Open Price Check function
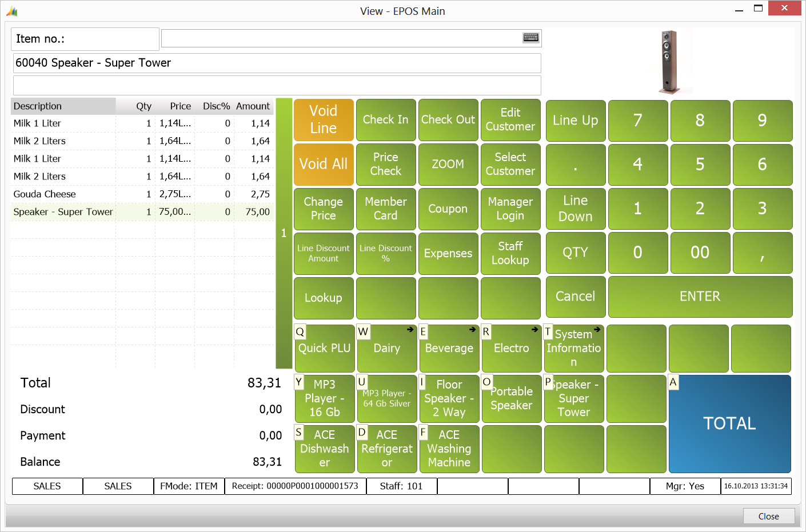Screen dimensions: 806x532 (386, 165)
